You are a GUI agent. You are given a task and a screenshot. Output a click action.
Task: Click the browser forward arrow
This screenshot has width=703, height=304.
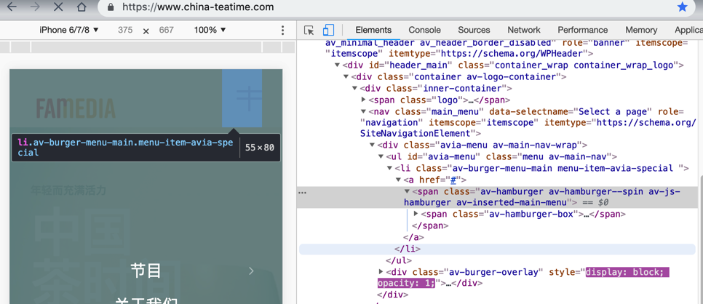click(35, 7)
